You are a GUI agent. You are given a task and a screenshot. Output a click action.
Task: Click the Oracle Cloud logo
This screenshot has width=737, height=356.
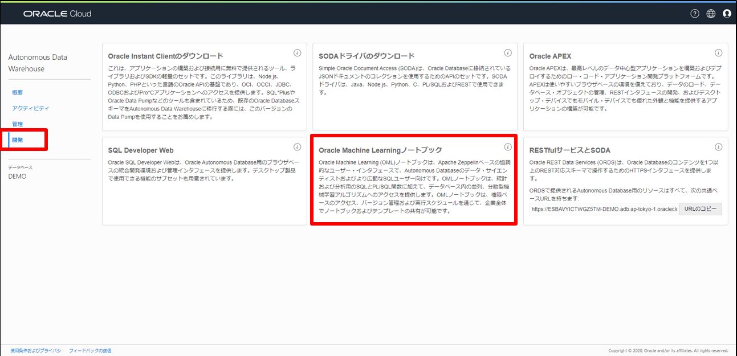(57, 14)
